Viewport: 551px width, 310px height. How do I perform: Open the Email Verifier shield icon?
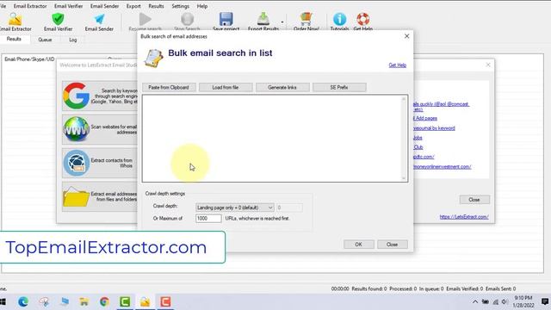(x=58, y=19)
